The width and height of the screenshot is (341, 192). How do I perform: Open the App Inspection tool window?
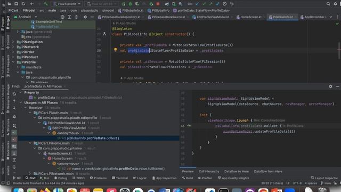pos(164,178)
